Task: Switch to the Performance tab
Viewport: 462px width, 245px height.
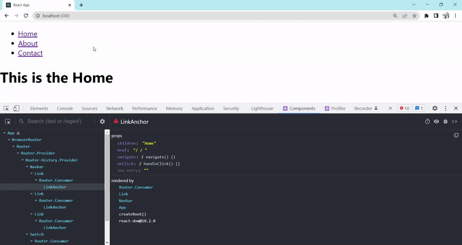Action: 145,108
